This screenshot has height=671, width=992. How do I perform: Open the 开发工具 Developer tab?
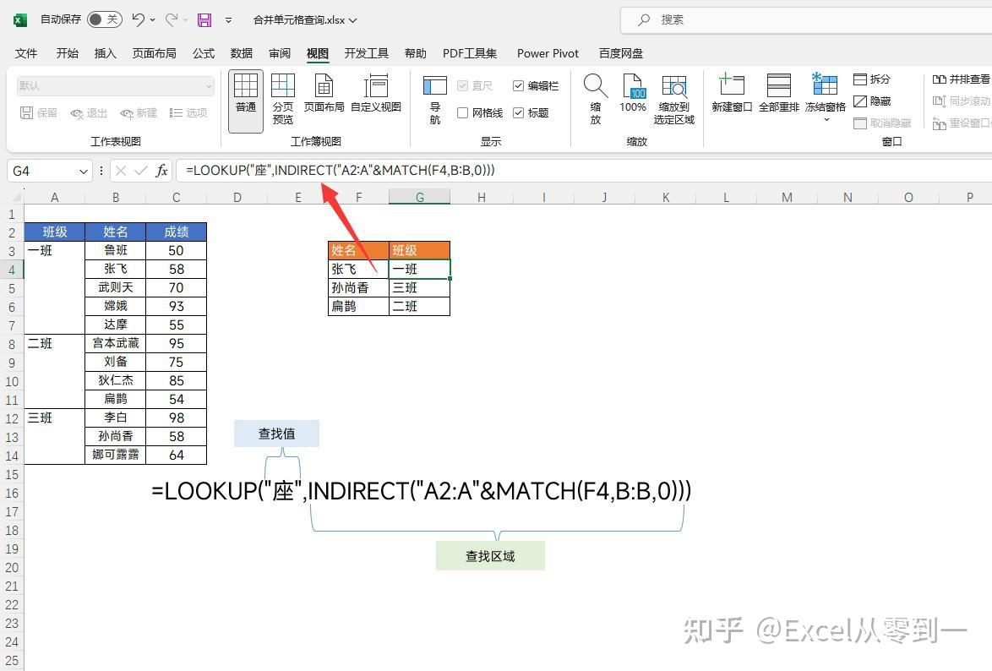pos(367,53)
